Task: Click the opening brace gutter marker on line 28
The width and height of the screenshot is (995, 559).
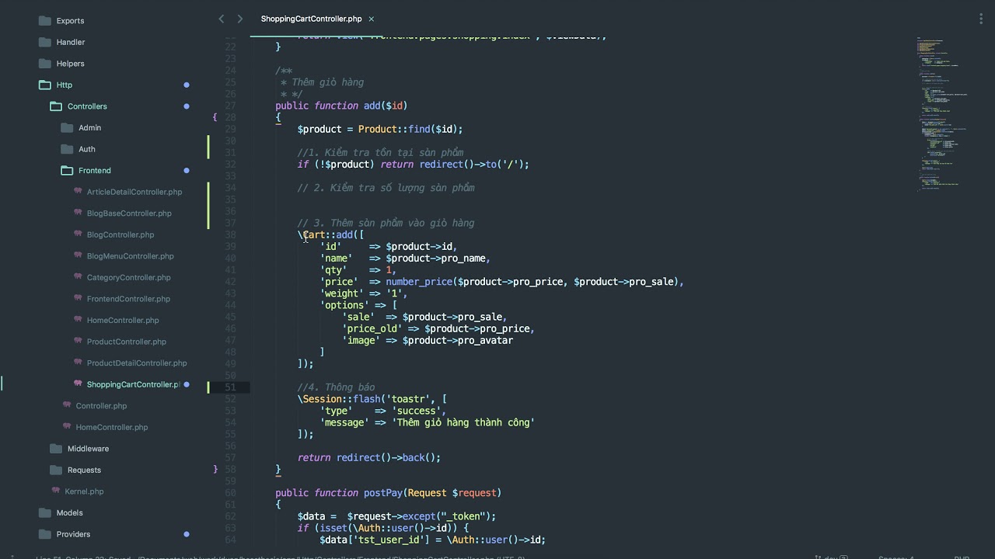Action: click(x=215, y=117)
